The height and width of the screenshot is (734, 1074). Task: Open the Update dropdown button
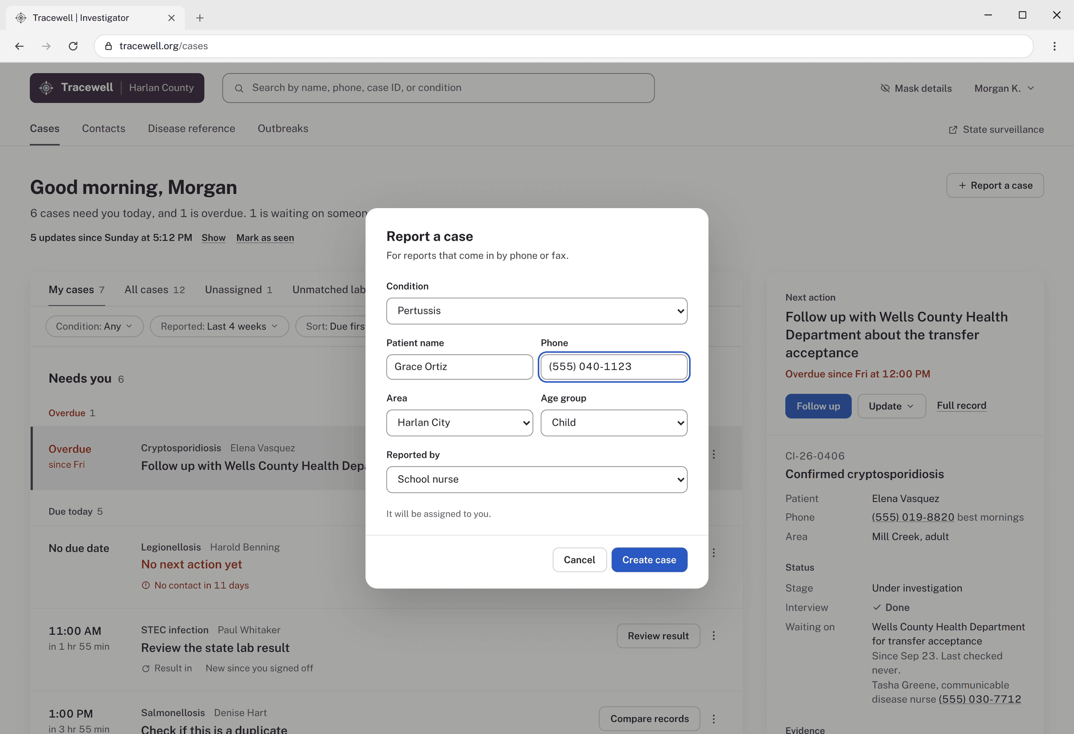(x=891, y=406)
